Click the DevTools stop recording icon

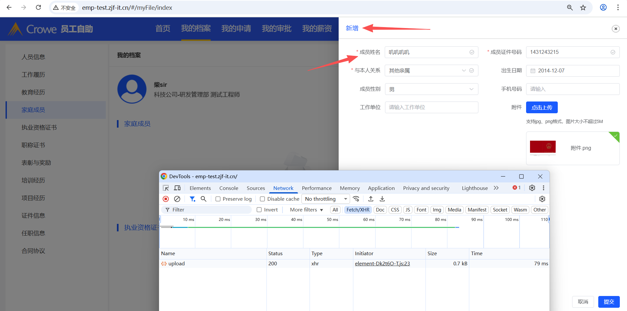tap(166, 199)
